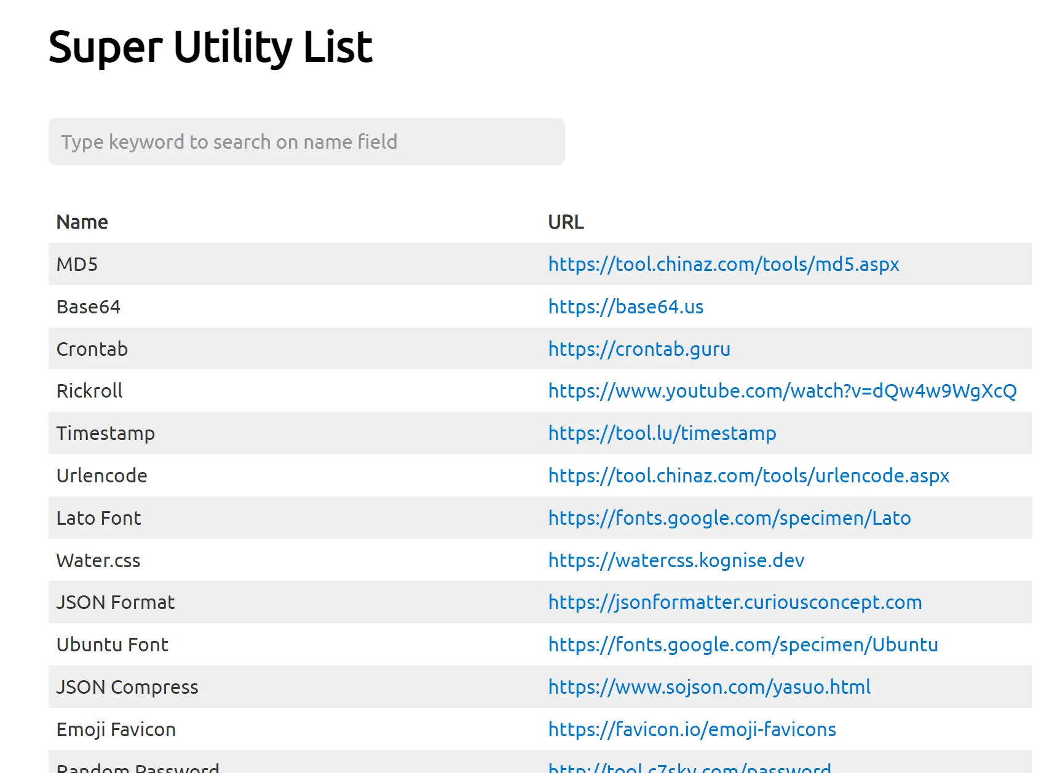Click the Ubuntu Font name cell

tap(295, 645)
